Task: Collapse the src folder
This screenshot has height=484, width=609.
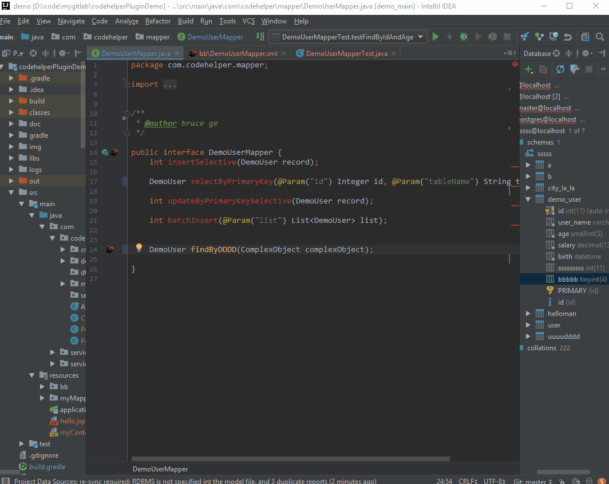Action: point(11,193)
